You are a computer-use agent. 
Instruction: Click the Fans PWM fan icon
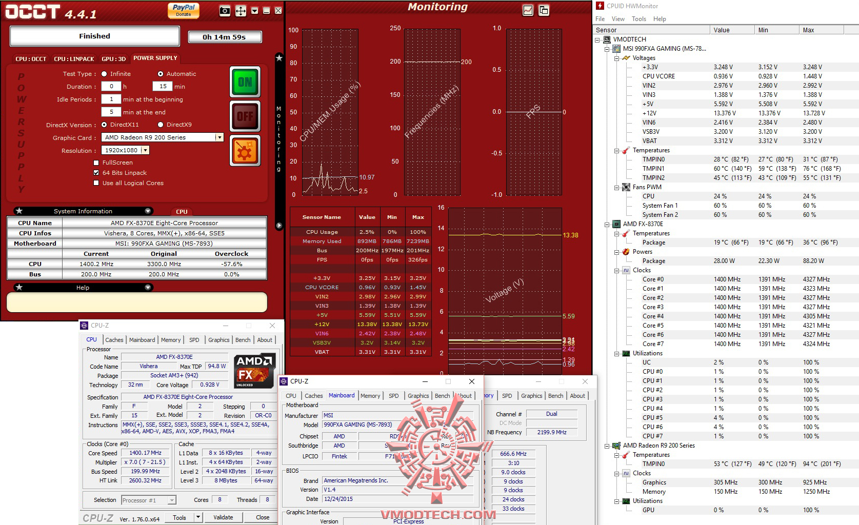point(626,187)
